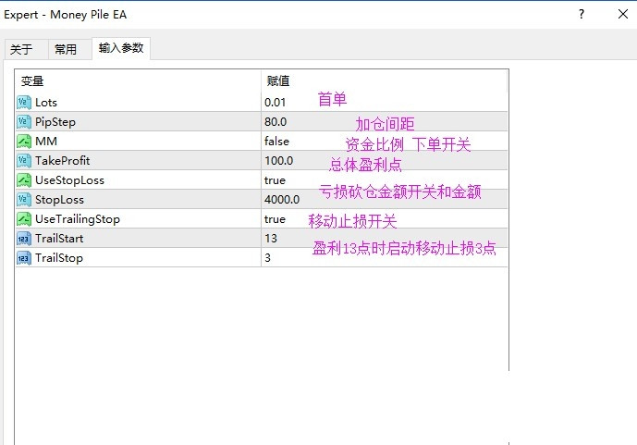
Task: Click the UseTrailingStop boolean icon
Action: point(24,218)
